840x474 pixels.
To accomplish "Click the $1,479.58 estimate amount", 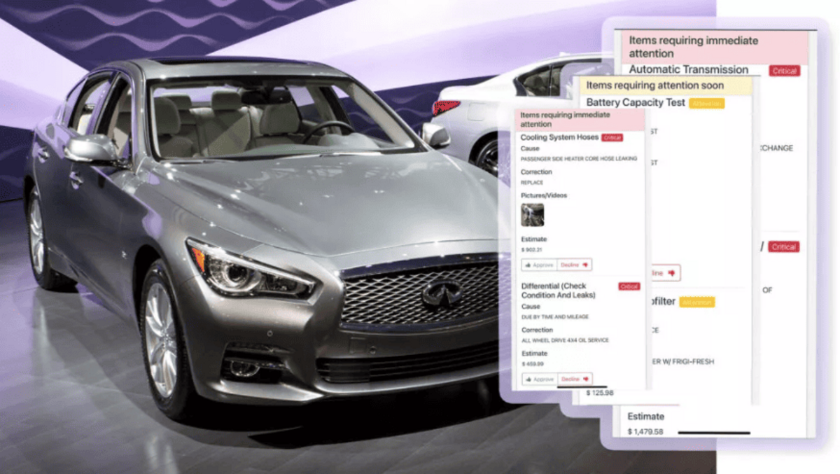I will [x=645, y=431].
